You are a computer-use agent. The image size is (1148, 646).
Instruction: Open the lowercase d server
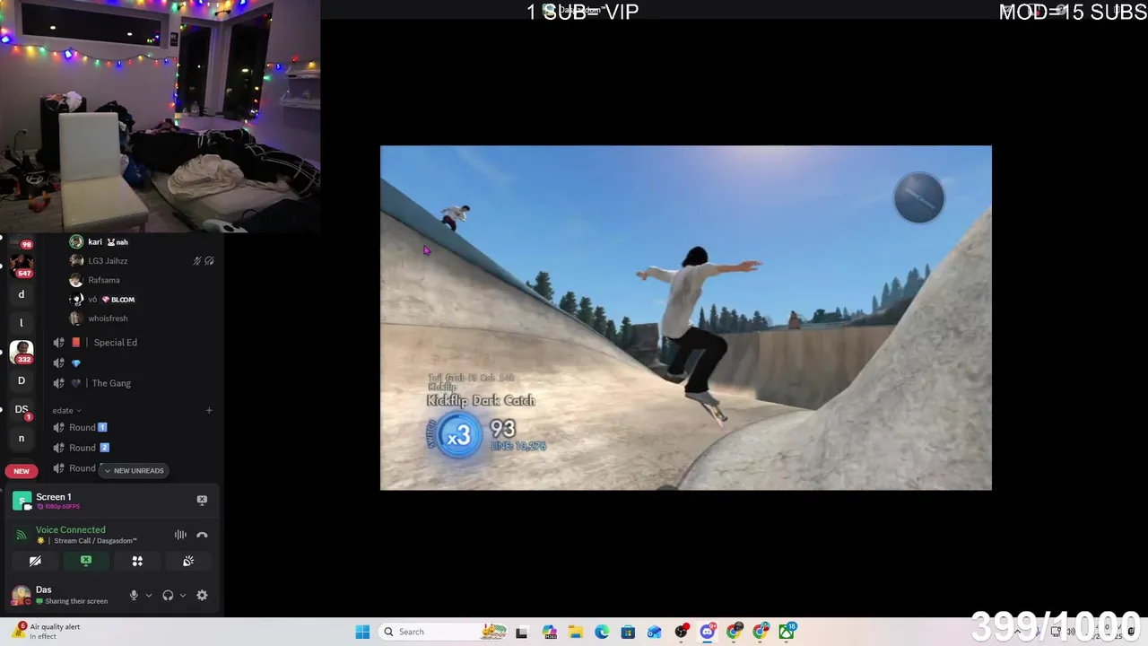click(22, 294)
